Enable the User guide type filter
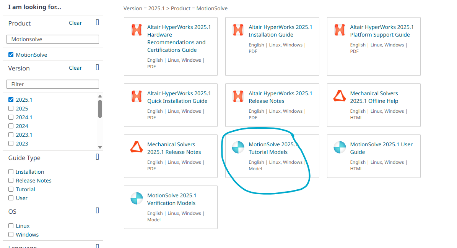The width and height of the screenshot is (457, 248). click(x=11, y=198)
